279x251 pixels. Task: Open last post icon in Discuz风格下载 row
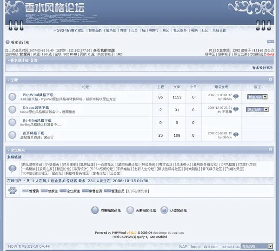pyautogui.click(x=236, y=110)
